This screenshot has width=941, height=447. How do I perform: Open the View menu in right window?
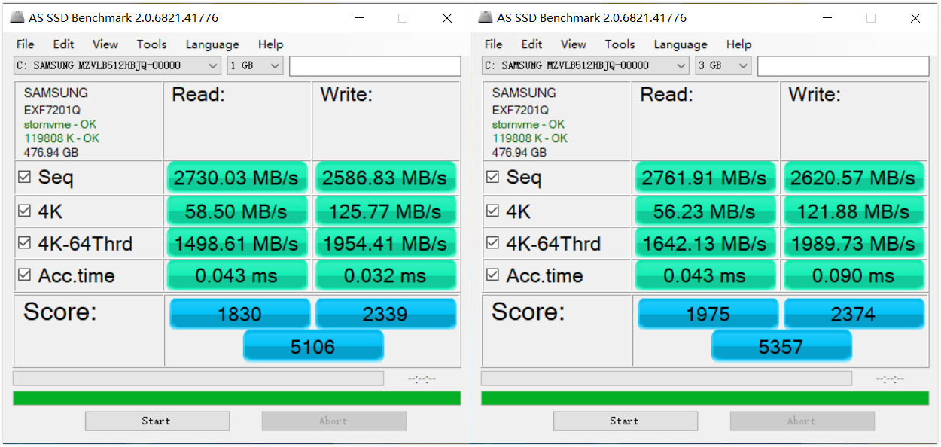click(x=573, y=44)
